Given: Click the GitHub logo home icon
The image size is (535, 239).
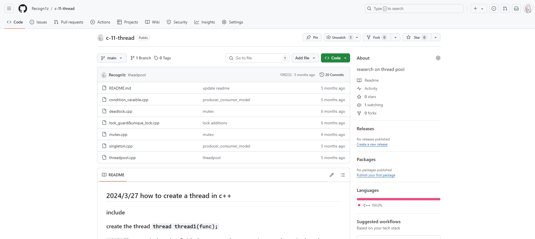Looking at the screenshot, I should 23,8.
